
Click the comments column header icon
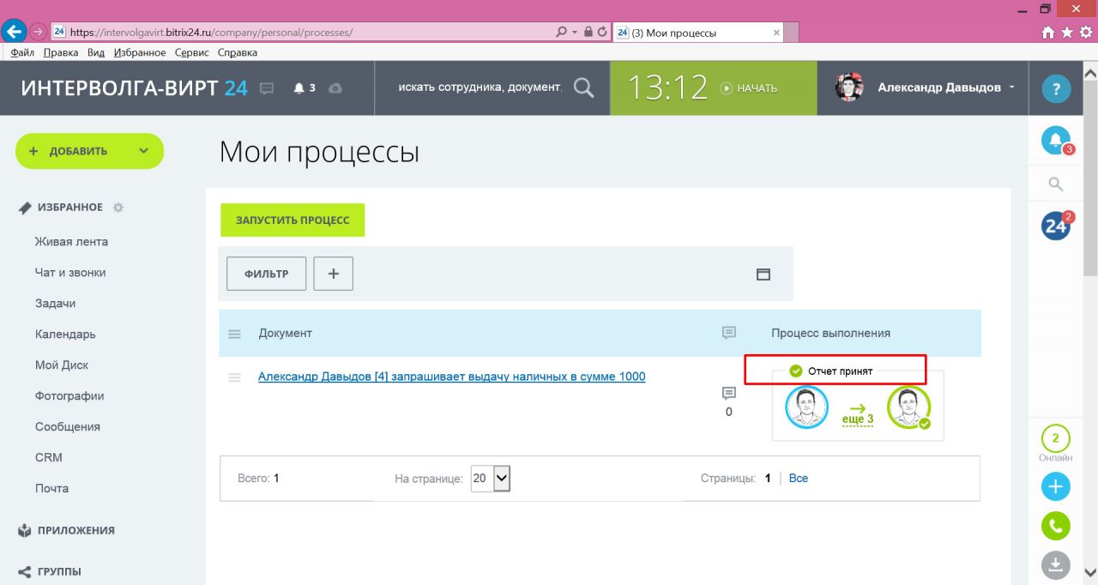point(729,333)
